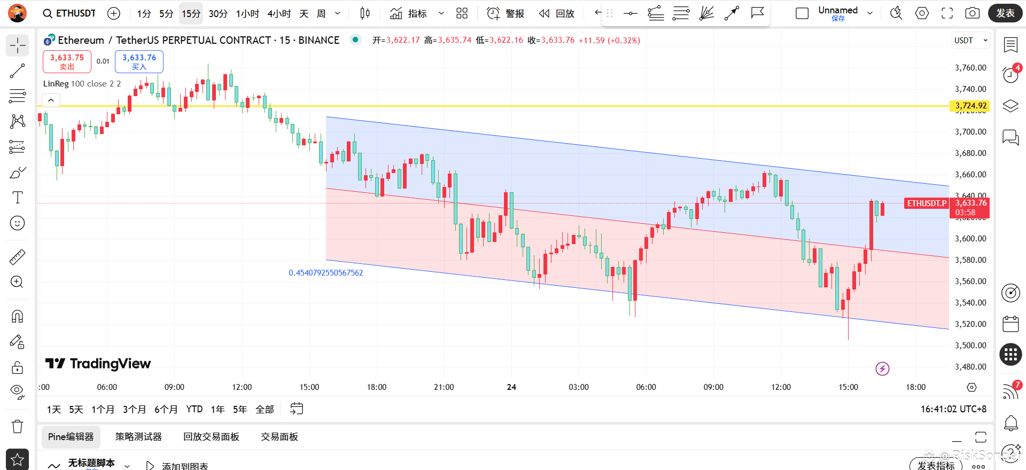The height and width of the screenshot is (470, 1026).
Task: Hide all drawings with eye icon
Action: click(18, 393)
